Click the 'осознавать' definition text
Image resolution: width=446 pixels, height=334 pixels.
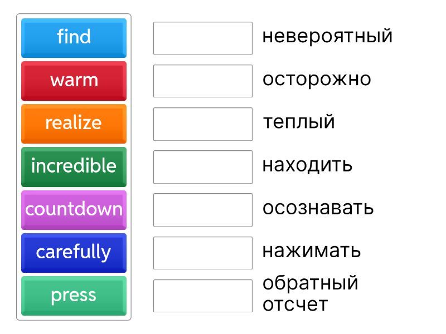tap(318, 208)
